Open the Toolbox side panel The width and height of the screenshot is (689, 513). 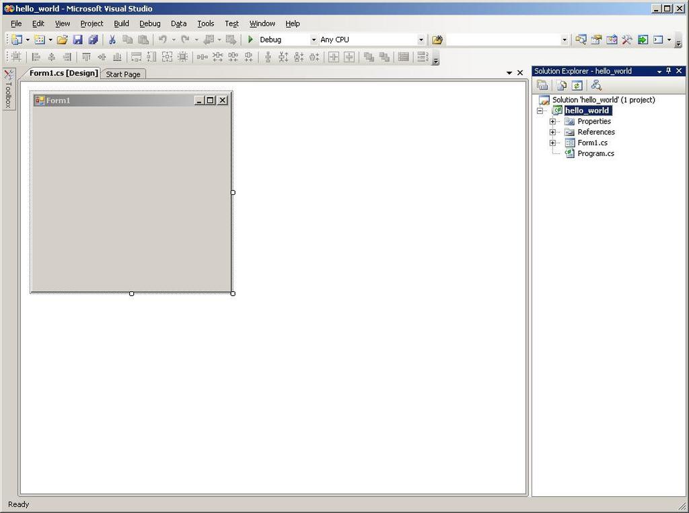click(8, 89)
